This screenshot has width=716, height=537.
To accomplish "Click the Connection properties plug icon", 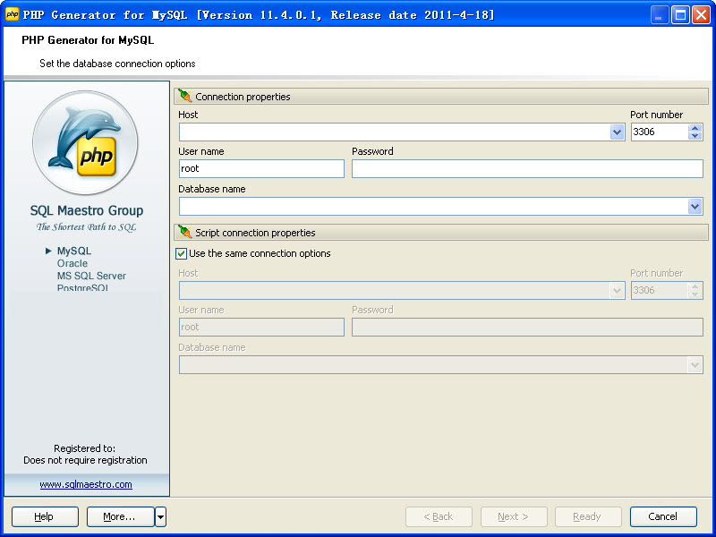I will tap(185, 97).
